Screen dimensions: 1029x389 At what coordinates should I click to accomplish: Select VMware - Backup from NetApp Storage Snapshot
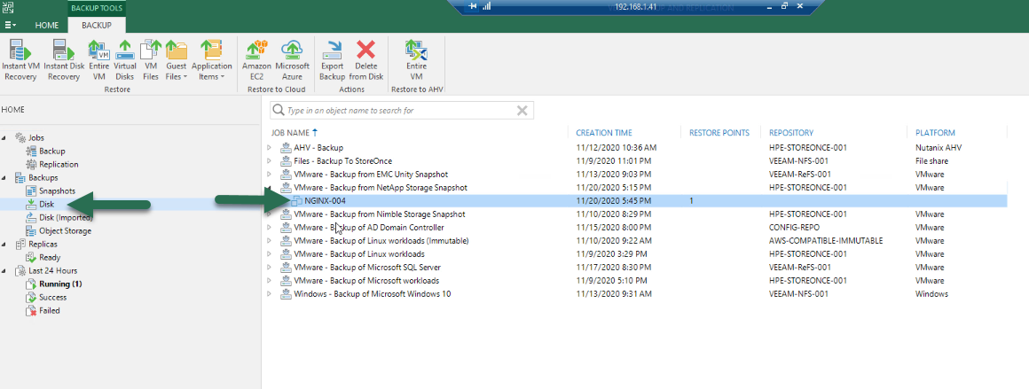click(381, 188)
